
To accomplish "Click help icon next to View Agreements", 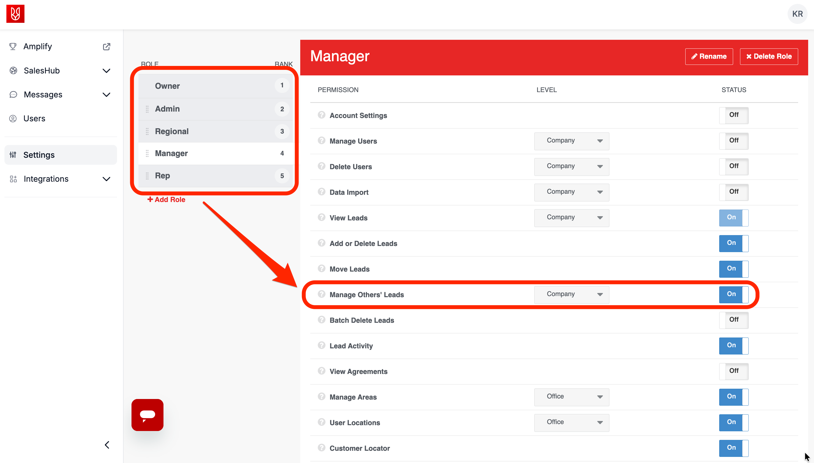I will pos(321,371).
